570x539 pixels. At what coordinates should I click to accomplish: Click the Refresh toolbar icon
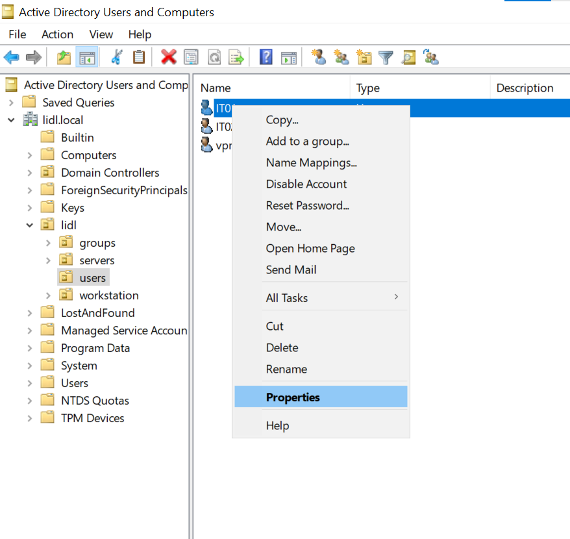(x=214, y=57)
